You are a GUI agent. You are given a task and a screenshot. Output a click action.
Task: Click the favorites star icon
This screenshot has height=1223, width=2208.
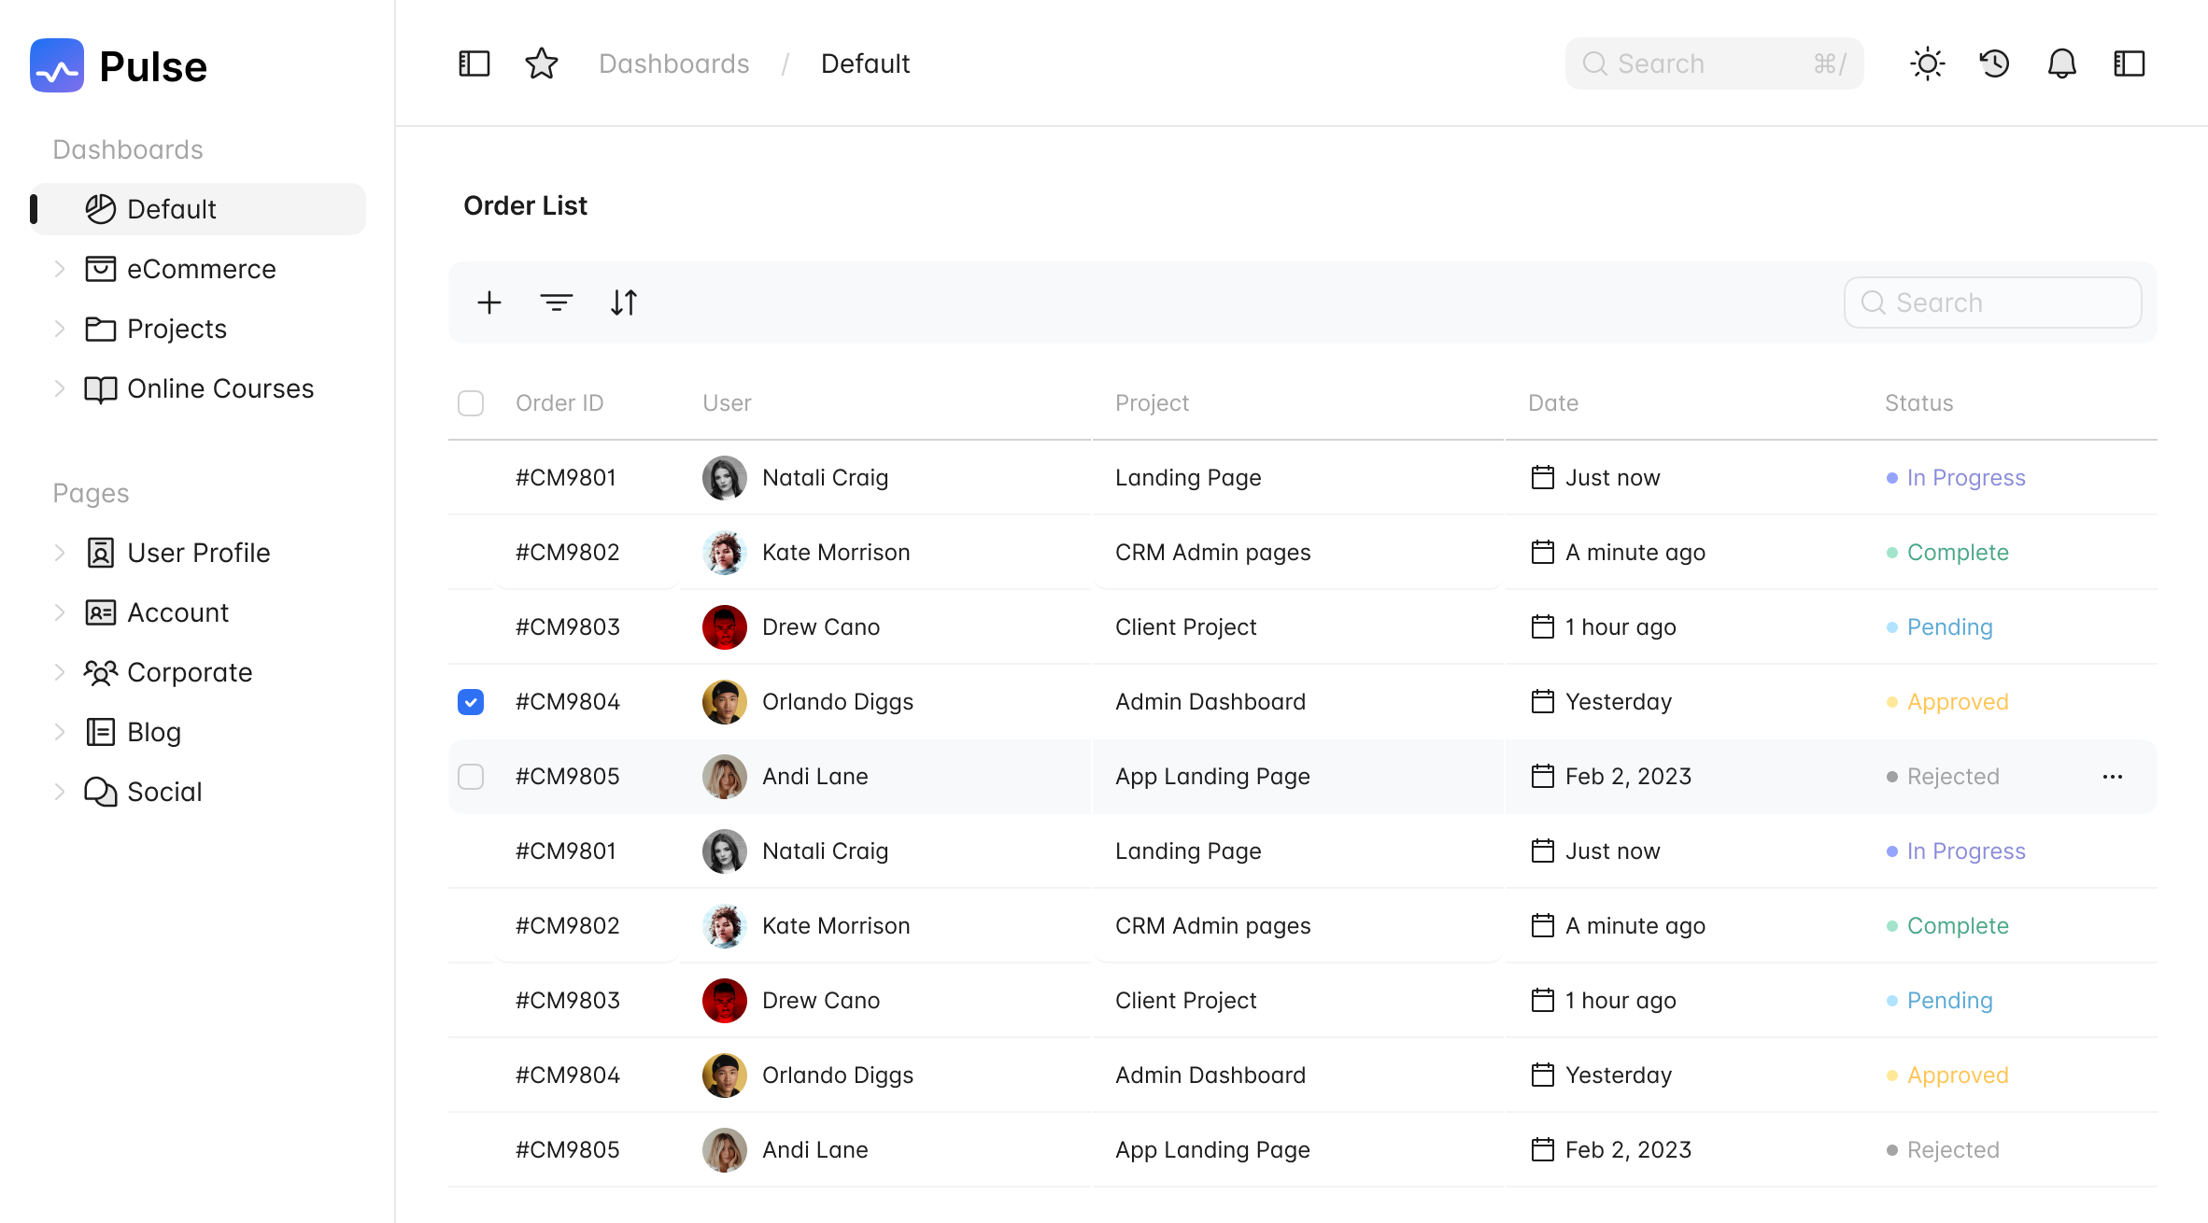click(x=542, y=63)
